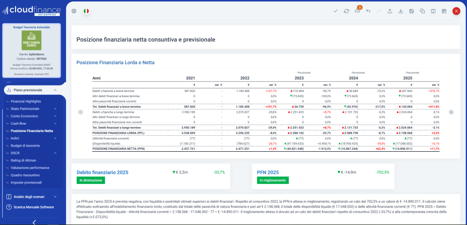Collapse the Piano previsionale section chevron

coord(55,90)
